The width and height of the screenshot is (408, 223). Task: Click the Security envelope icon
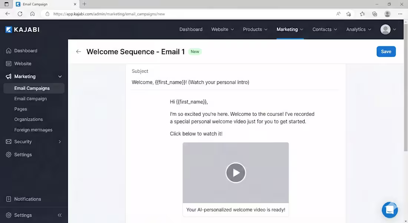pyautogui.click(x=9, y=142)
